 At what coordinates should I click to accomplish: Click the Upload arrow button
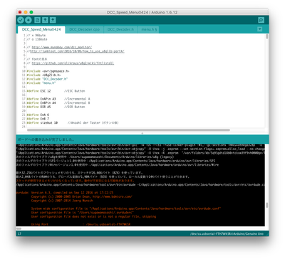coord(28,20)
